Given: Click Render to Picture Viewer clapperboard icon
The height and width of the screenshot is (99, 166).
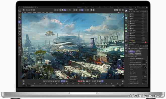Looking at the screenshot, I should click(x=117, y=10).
